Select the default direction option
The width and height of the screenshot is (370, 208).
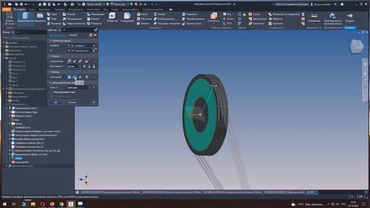[x=69, y=61]
